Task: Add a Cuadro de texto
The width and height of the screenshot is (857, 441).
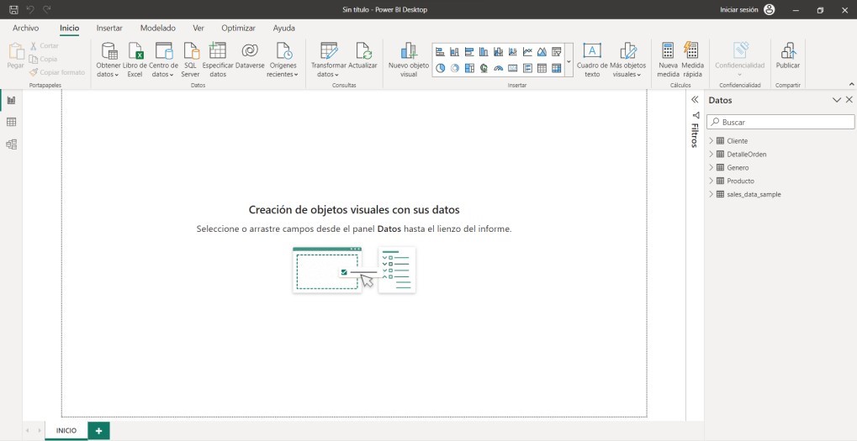Action: pos(592,60)
